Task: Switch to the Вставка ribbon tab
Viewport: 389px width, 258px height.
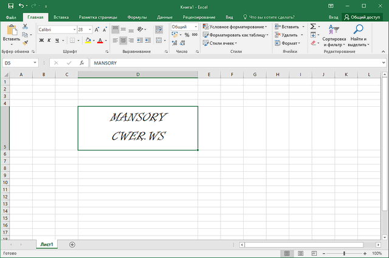Action: (x=61, y=18)
